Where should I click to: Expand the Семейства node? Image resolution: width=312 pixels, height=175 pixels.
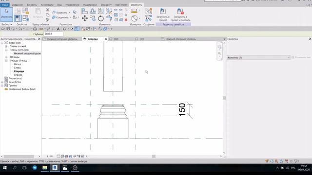2,82
